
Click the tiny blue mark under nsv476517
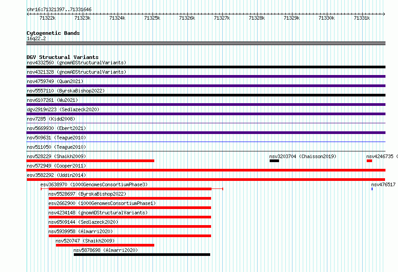coord(372,189)
